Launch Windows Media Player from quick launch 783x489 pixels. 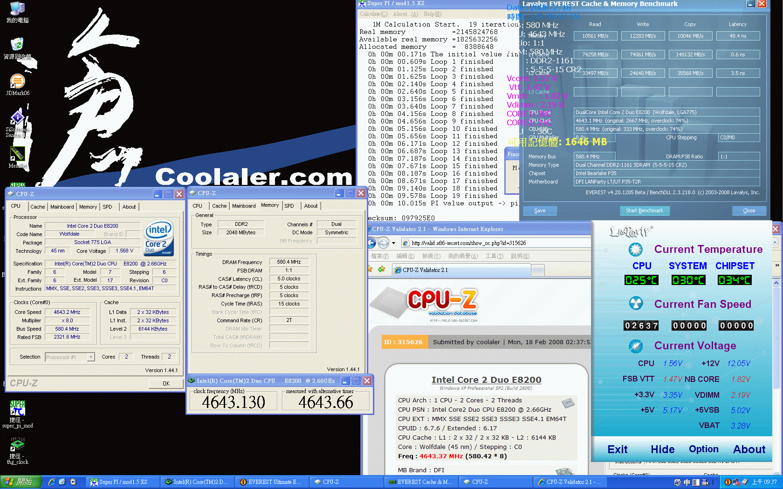click(73, 482)
